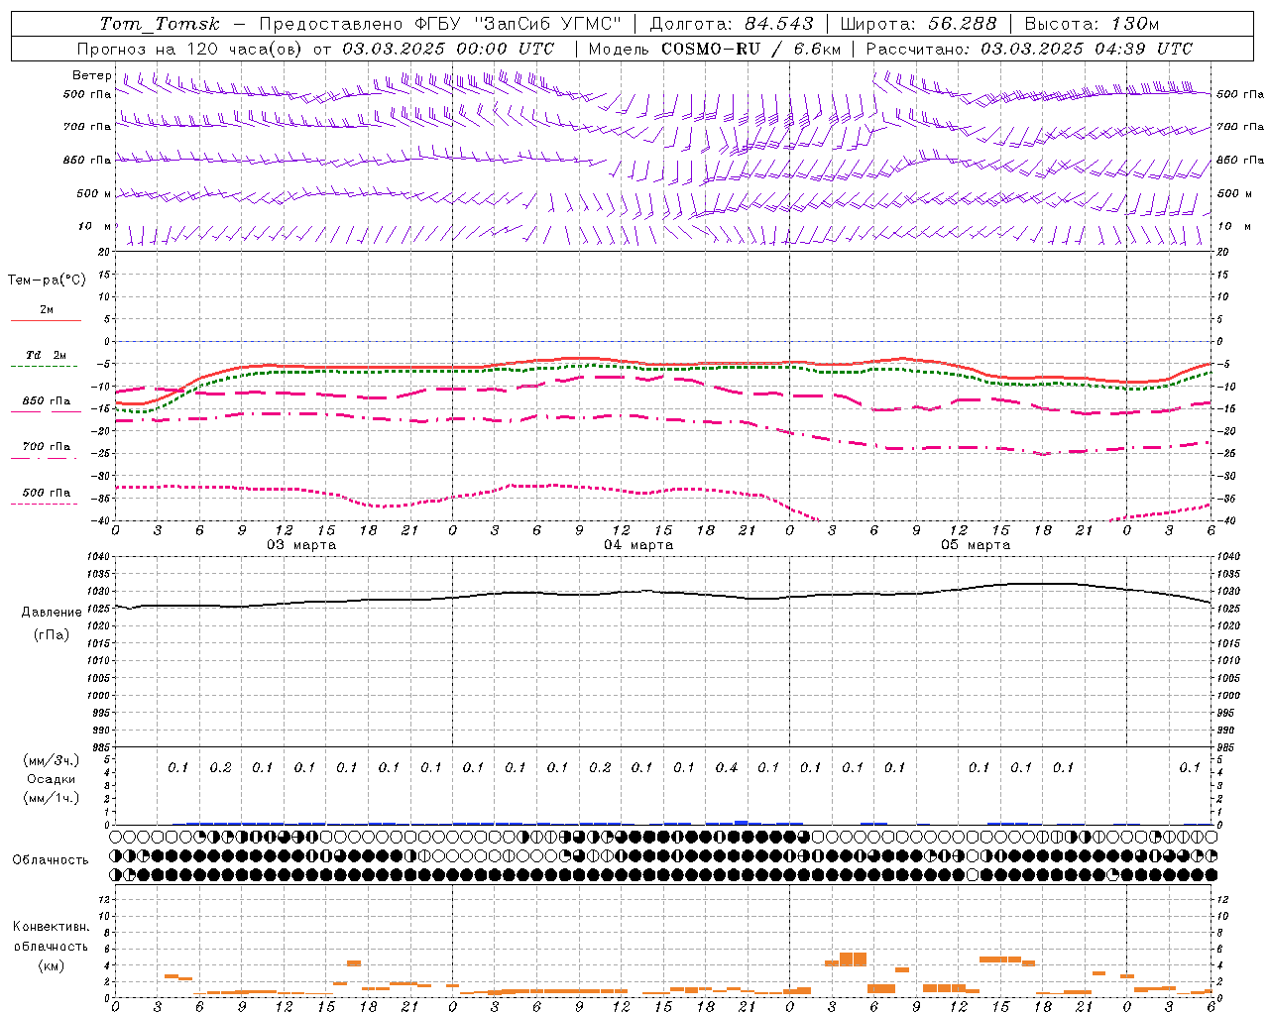Click "850 гПа" in the temperature legend
1269x1015 pixels.
click(x=47, y=401)
